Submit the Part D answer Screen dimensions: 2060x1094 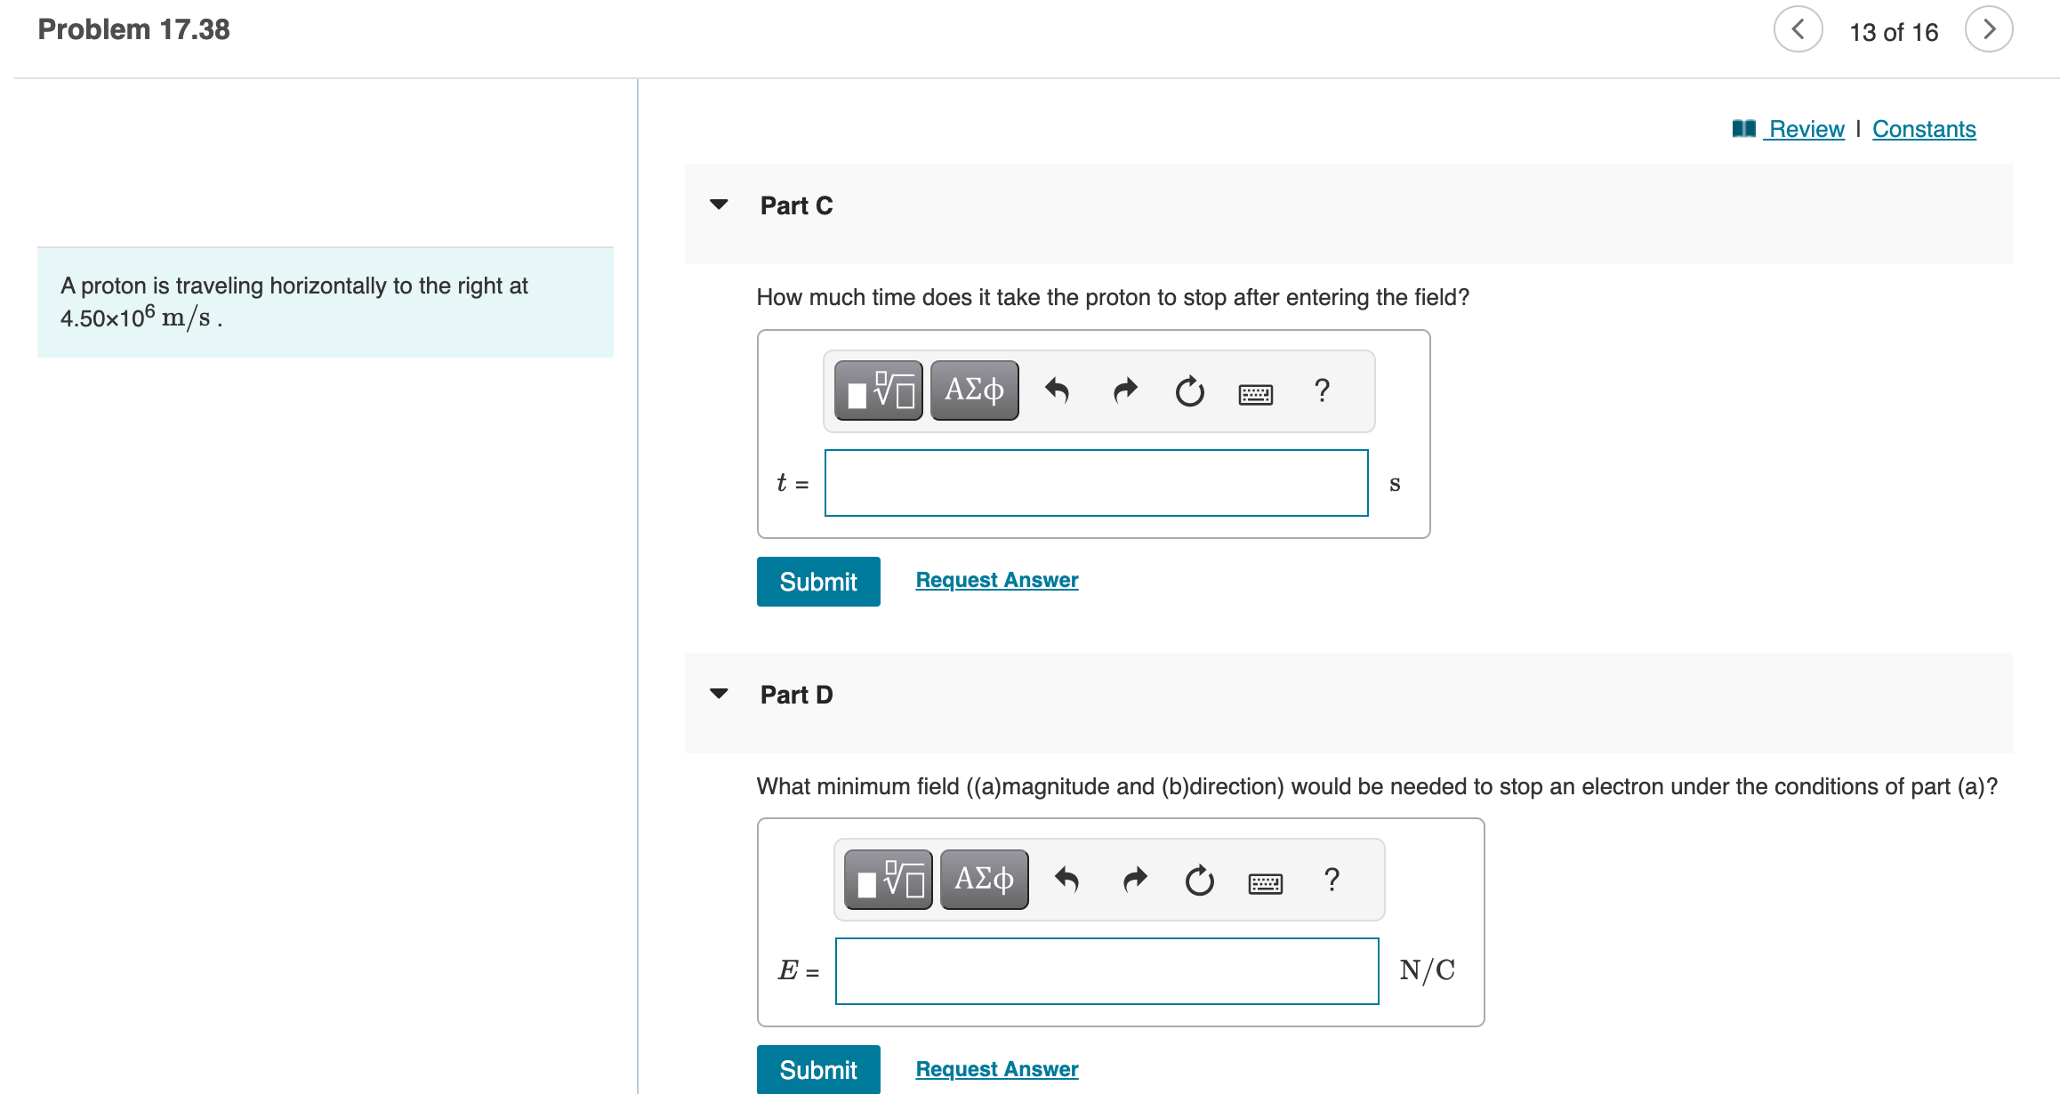(x=817, y=1069)
